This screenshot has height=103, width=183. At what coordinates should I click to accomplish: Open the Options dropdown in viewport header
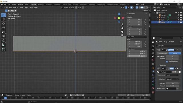pyautogui.click(x=146, y=11)
